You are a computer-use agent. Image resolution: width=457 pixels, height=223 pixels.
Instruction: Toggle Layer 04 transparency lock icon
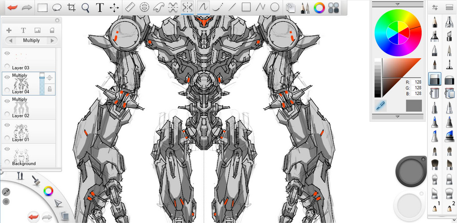tap(50, 89)
